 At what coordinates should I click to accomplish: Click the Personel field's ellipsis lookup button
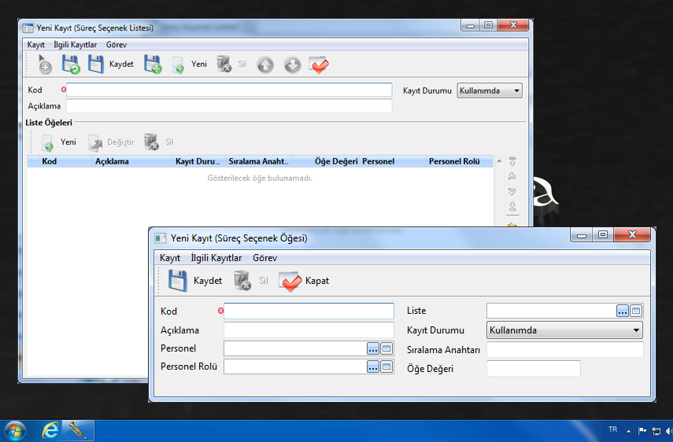coord(372,348)
